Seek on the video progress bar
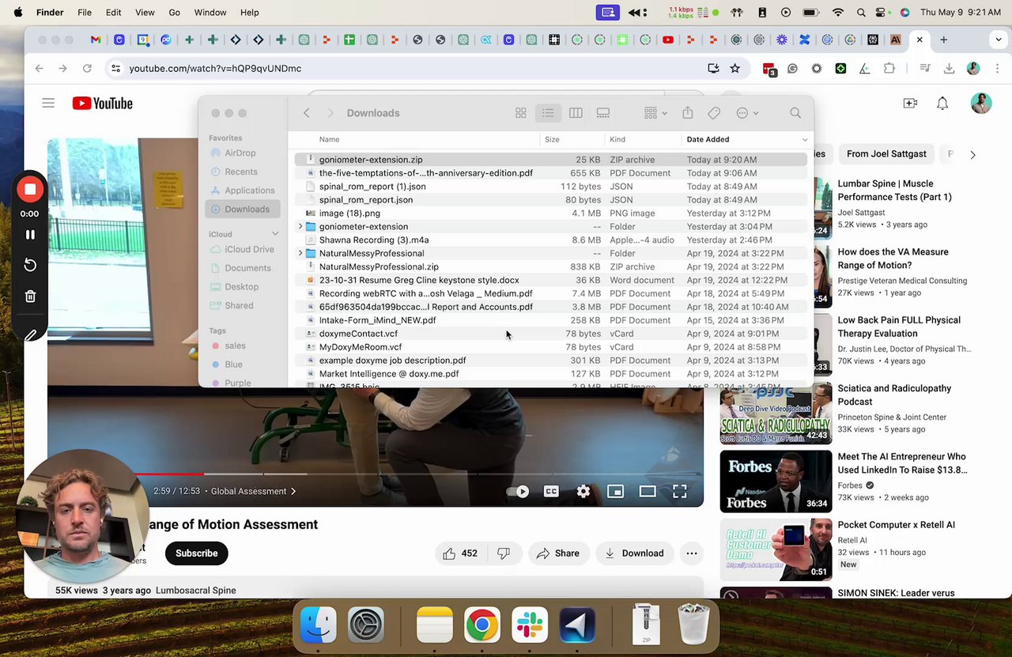Image resolution: width=1012 pixels, height=657 pixels. (376, 474)
